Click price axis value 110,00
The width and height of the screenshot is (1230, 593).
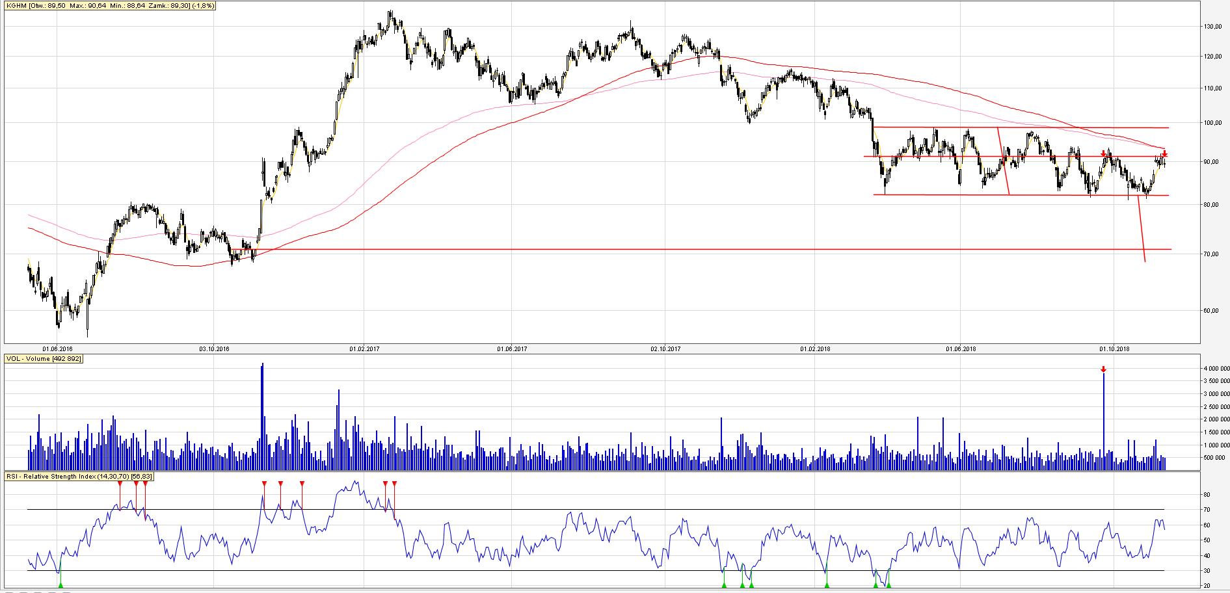(x=1213, y=88)
